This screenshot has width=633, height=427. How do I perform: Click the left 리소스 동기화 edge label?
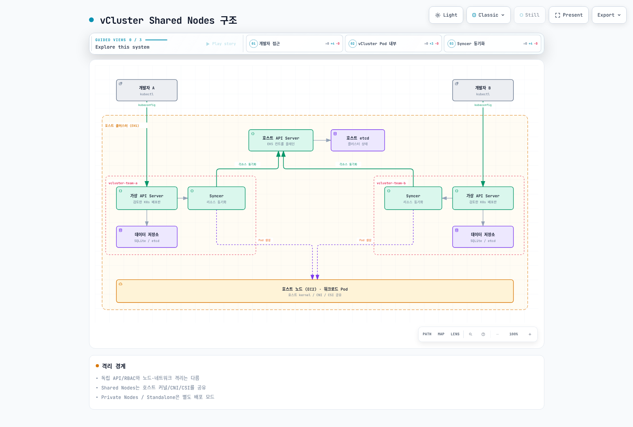(x=247, y=164)
